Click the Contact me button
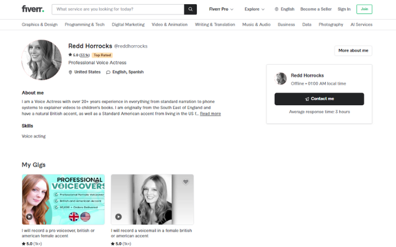 click(x=319, y=99)
